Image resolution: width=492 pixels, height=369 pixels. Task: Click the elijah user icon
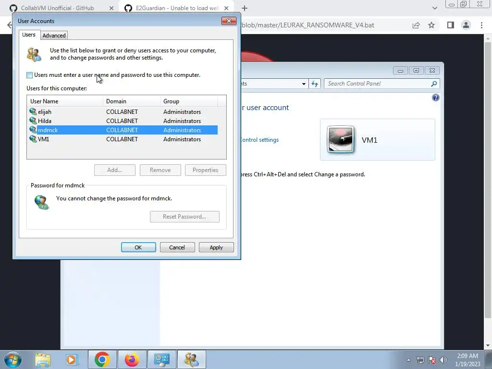(33, 111)
